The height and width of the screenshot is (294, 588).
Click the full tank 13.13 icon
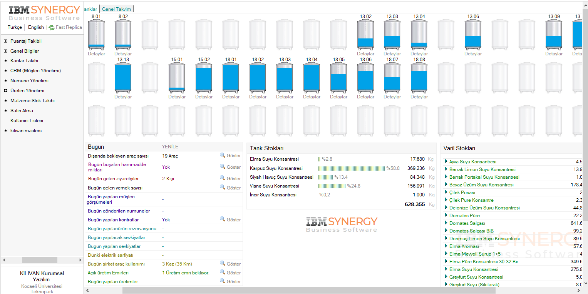(x=123, y=78)
